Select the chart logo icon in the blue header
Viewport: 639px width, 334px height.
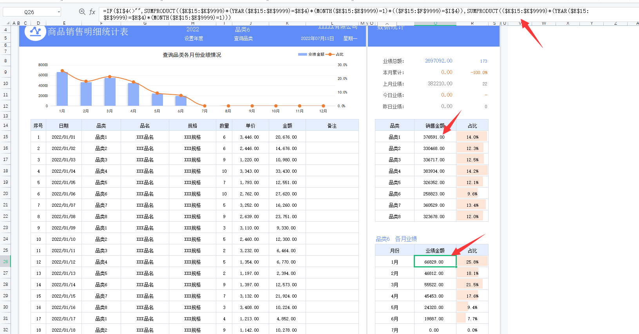[x=35, y=32]
